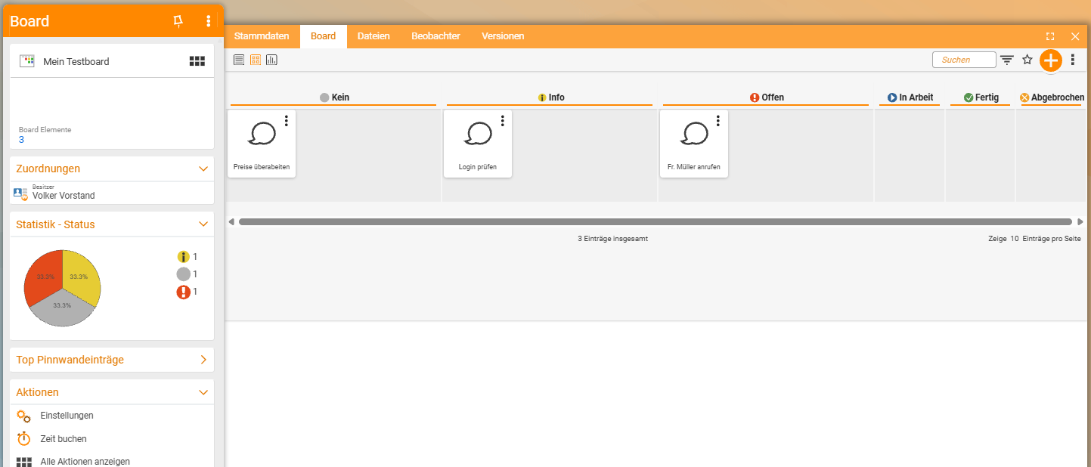Viewport: 1091px width, 467px height.
Task: Open the Fr. Müller anrufen card title
Action: (694, 167)
